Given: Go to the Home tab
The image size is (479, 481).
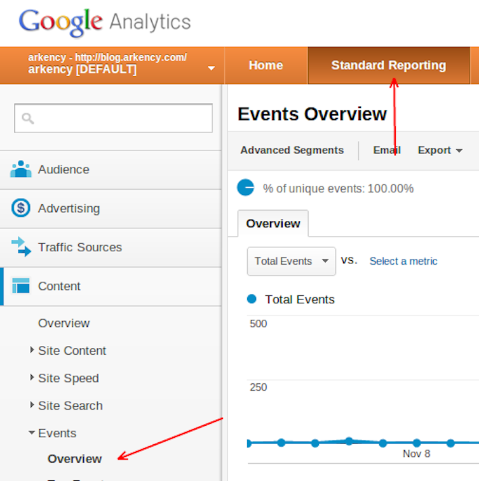Looking at the screenshot, I should pyautogui.click(x=266, y=65).
